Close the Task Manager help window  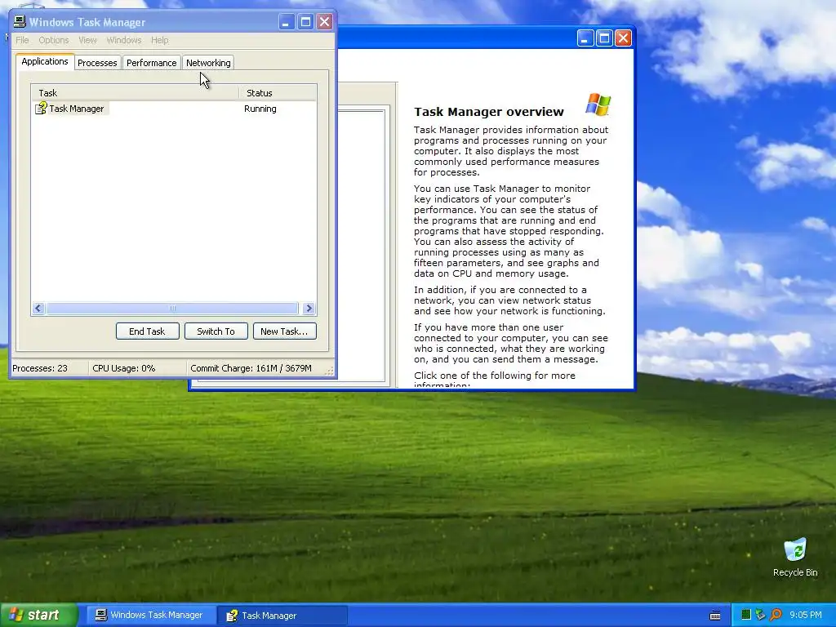623,38
